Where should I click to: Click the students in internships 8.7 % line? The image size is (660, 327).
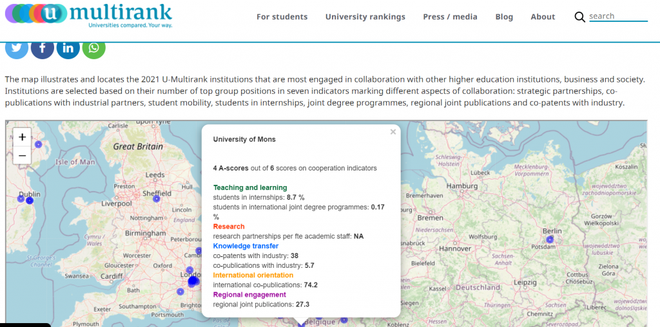(x=258, y=197)
